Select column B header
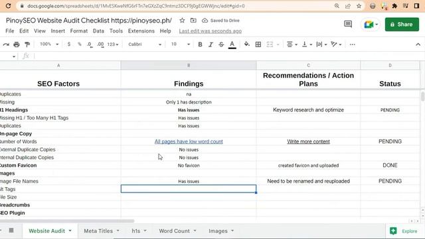The width and height of the screenshot is (425, 239). (189, 65)
